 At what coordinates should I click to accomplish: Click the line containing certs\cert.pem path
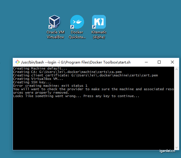(x=85, y=75)
